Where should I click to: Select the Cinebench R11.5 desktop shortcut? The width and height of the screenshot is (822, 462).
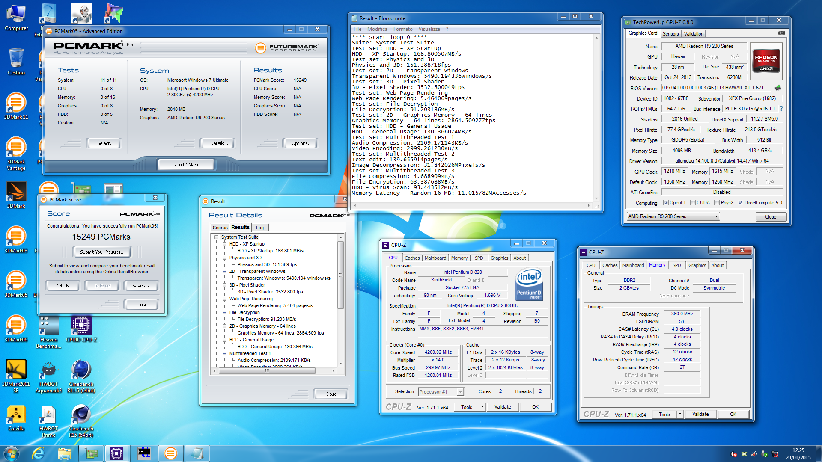point(81,376)
